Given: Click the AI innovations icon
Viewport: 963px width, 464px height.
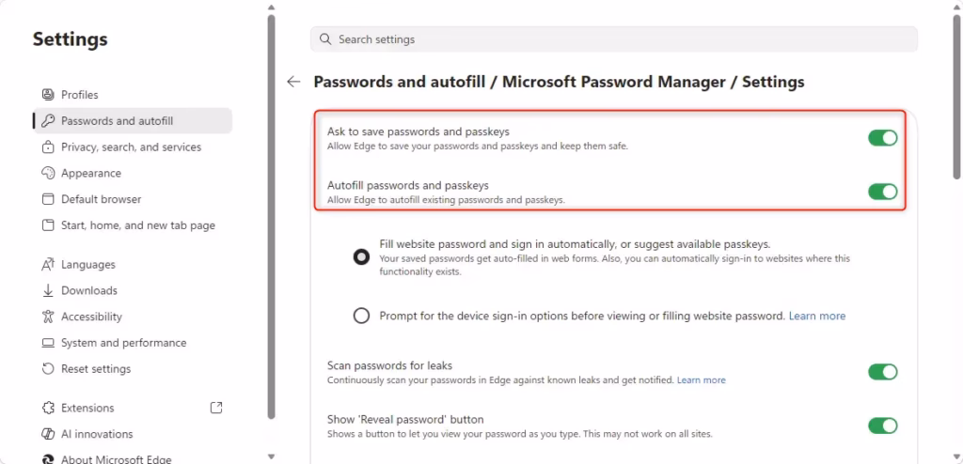Looking at the screenshot, I should click(x=49, y=434).
